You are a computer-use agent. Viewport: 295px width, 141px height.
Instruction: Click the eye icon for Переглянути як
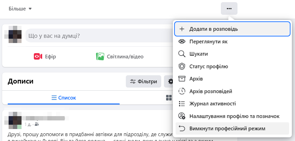(x=182, y=41)
